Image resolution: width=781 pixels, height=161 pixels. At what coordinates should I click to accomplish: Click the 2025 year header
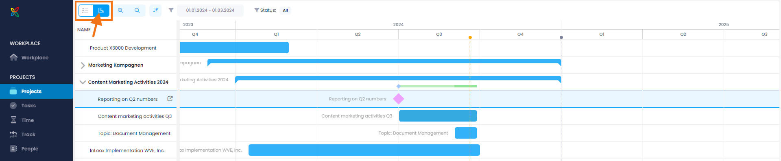coord(724,24)
